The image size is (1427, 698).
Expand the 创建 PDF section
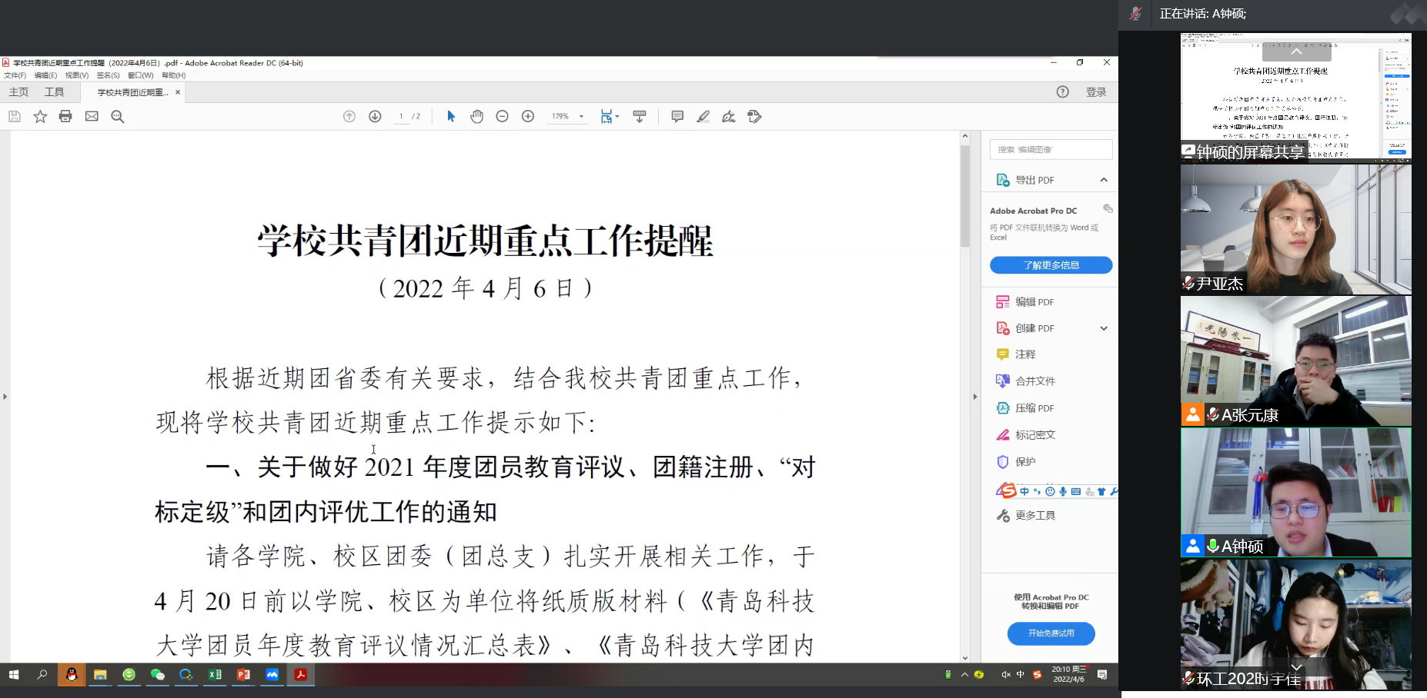pos(1104,328)
